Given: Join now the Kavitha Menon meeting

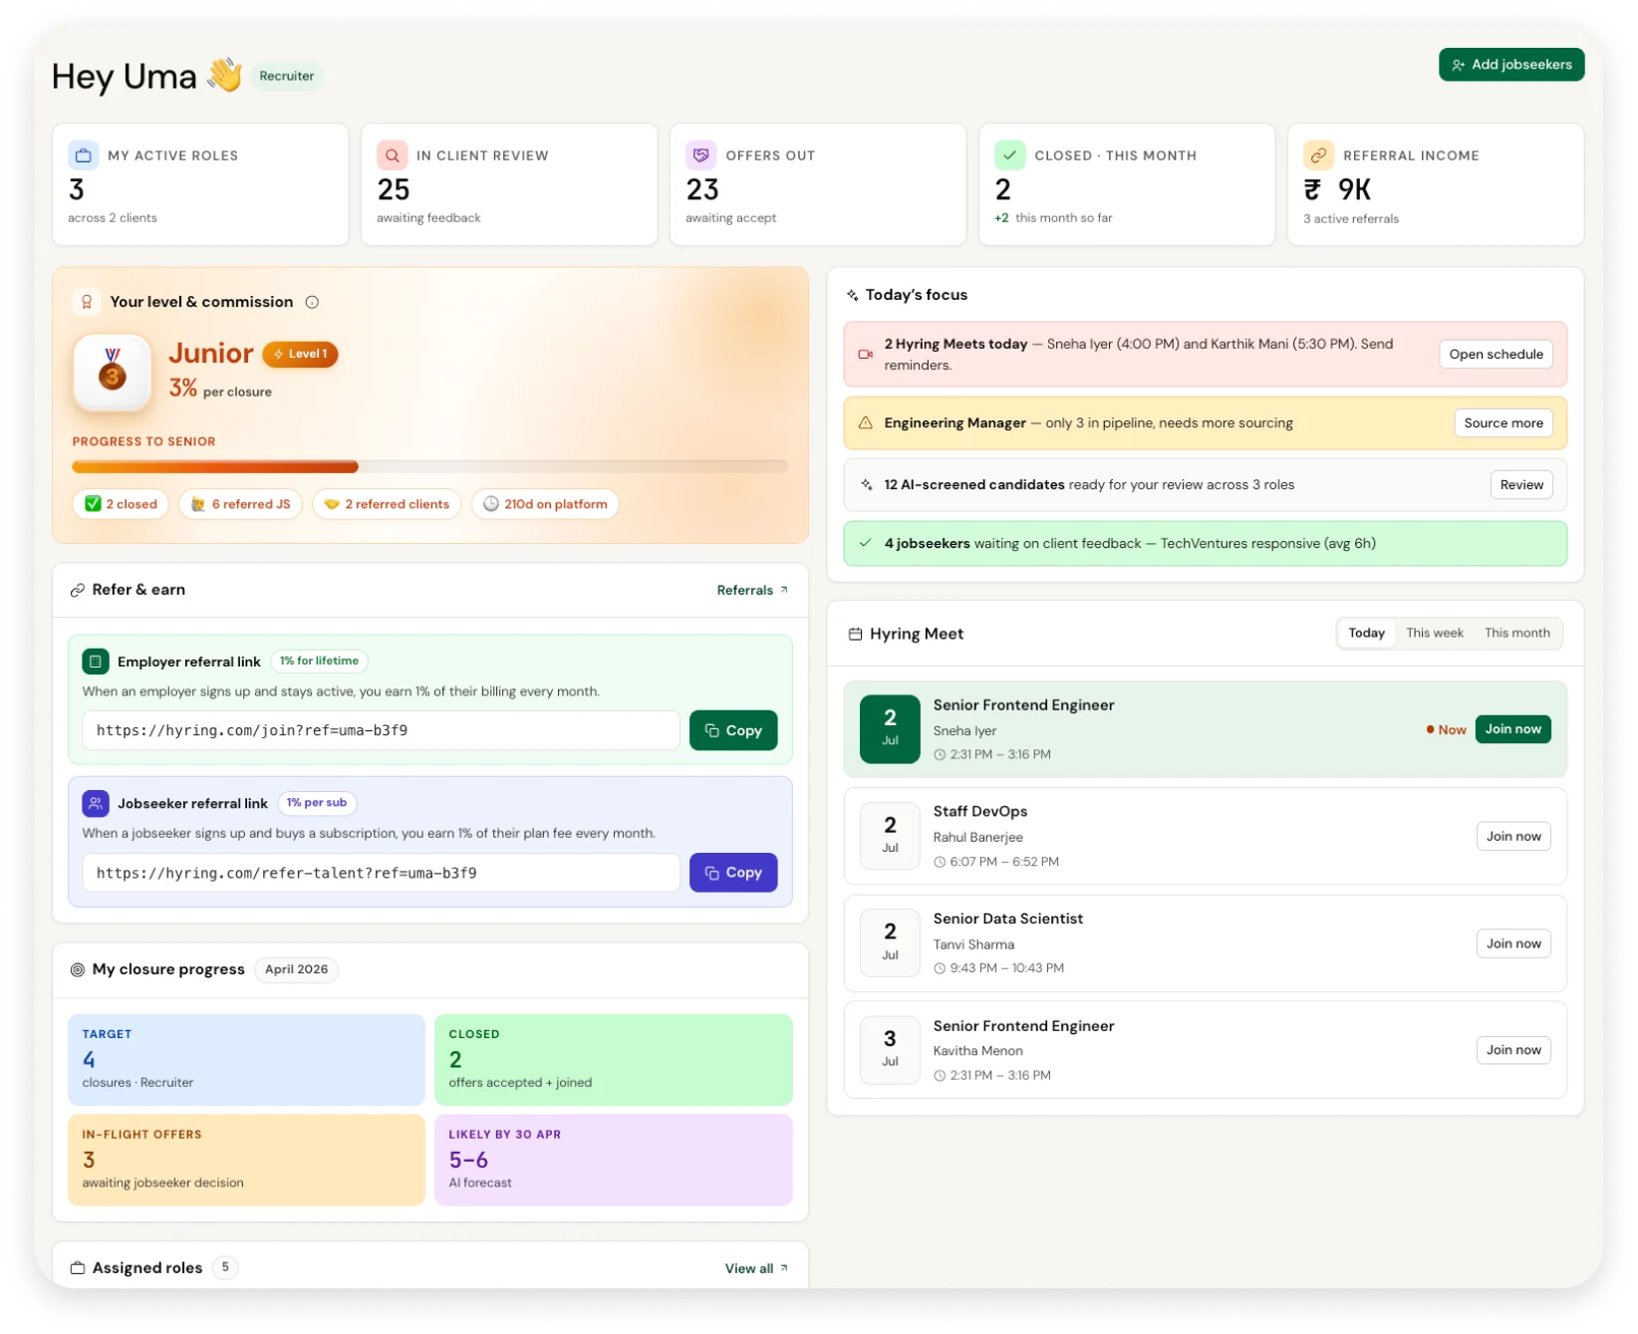Looking at the screenshot, I should [1512, 1050].
